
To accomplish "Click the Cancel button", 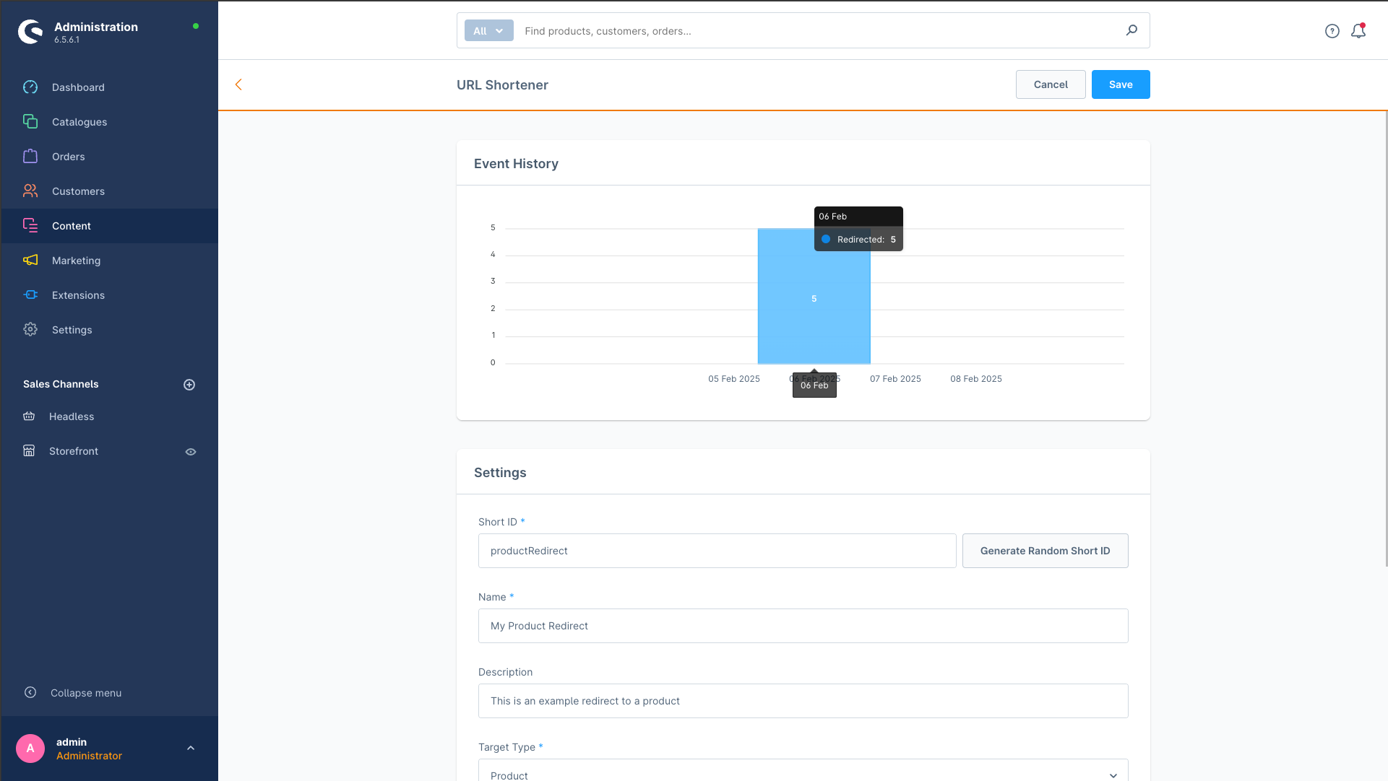I will click(x=1051, y=84).
